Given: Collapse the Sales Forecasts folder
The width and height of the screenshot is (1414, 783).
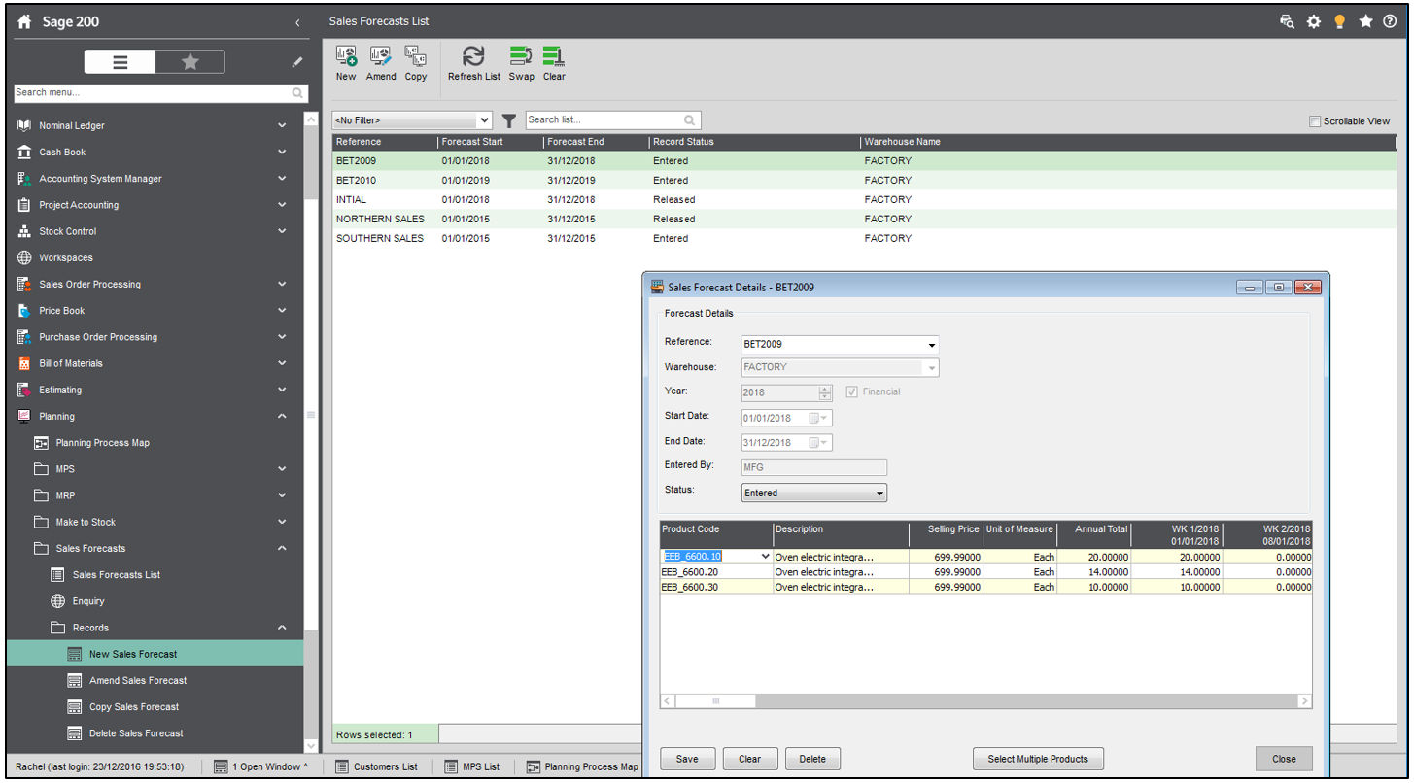Looking at the screenshot, I should 282,548.
